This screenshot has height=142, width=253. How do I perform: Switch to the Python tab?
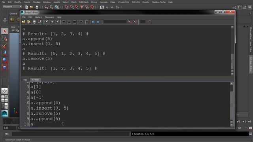[35, 80]
